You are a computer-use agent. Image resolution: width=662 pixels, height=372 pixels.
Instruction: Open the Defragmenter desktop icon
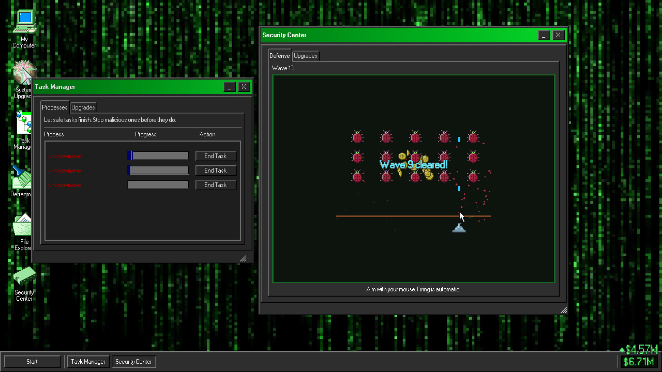click(21, 181)
